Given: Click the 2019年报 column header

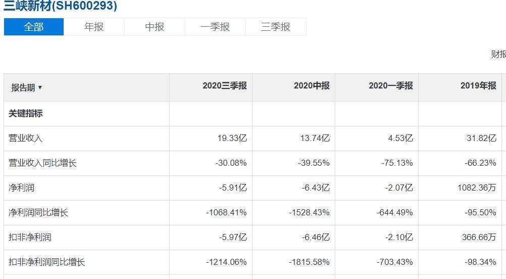Looking at the screenshot, I should tap(478, 85).
